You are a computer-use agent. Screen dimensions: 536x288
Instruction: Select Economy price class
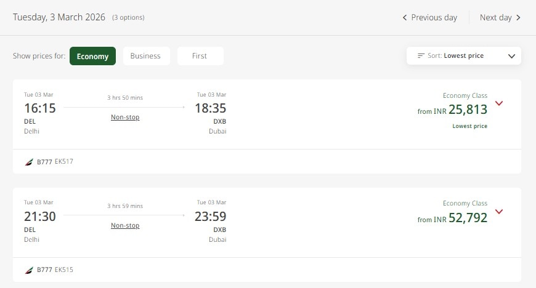(92, 56)
